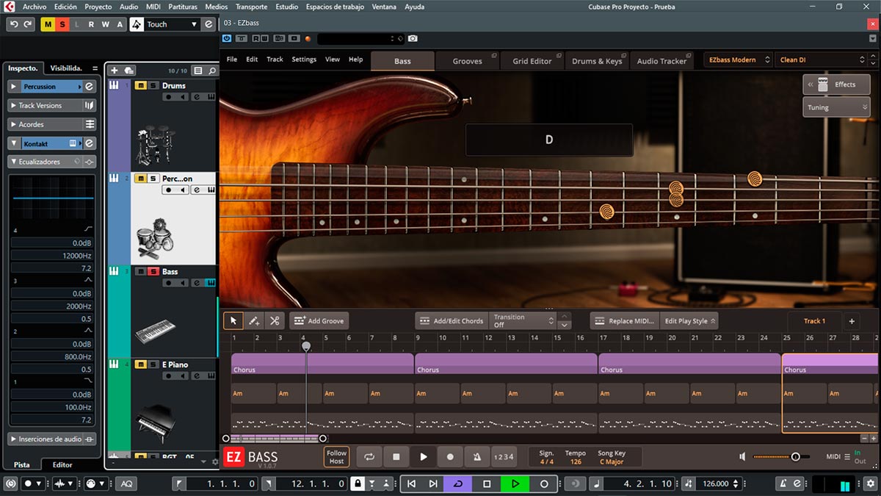Select the Track 1 song track button
The height and width of the screenshot is (496, 881).
[x=814, y=321]
